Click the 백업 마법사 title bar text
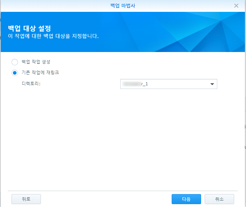Viewport: 246px width, 207px height. click(123, 6)
